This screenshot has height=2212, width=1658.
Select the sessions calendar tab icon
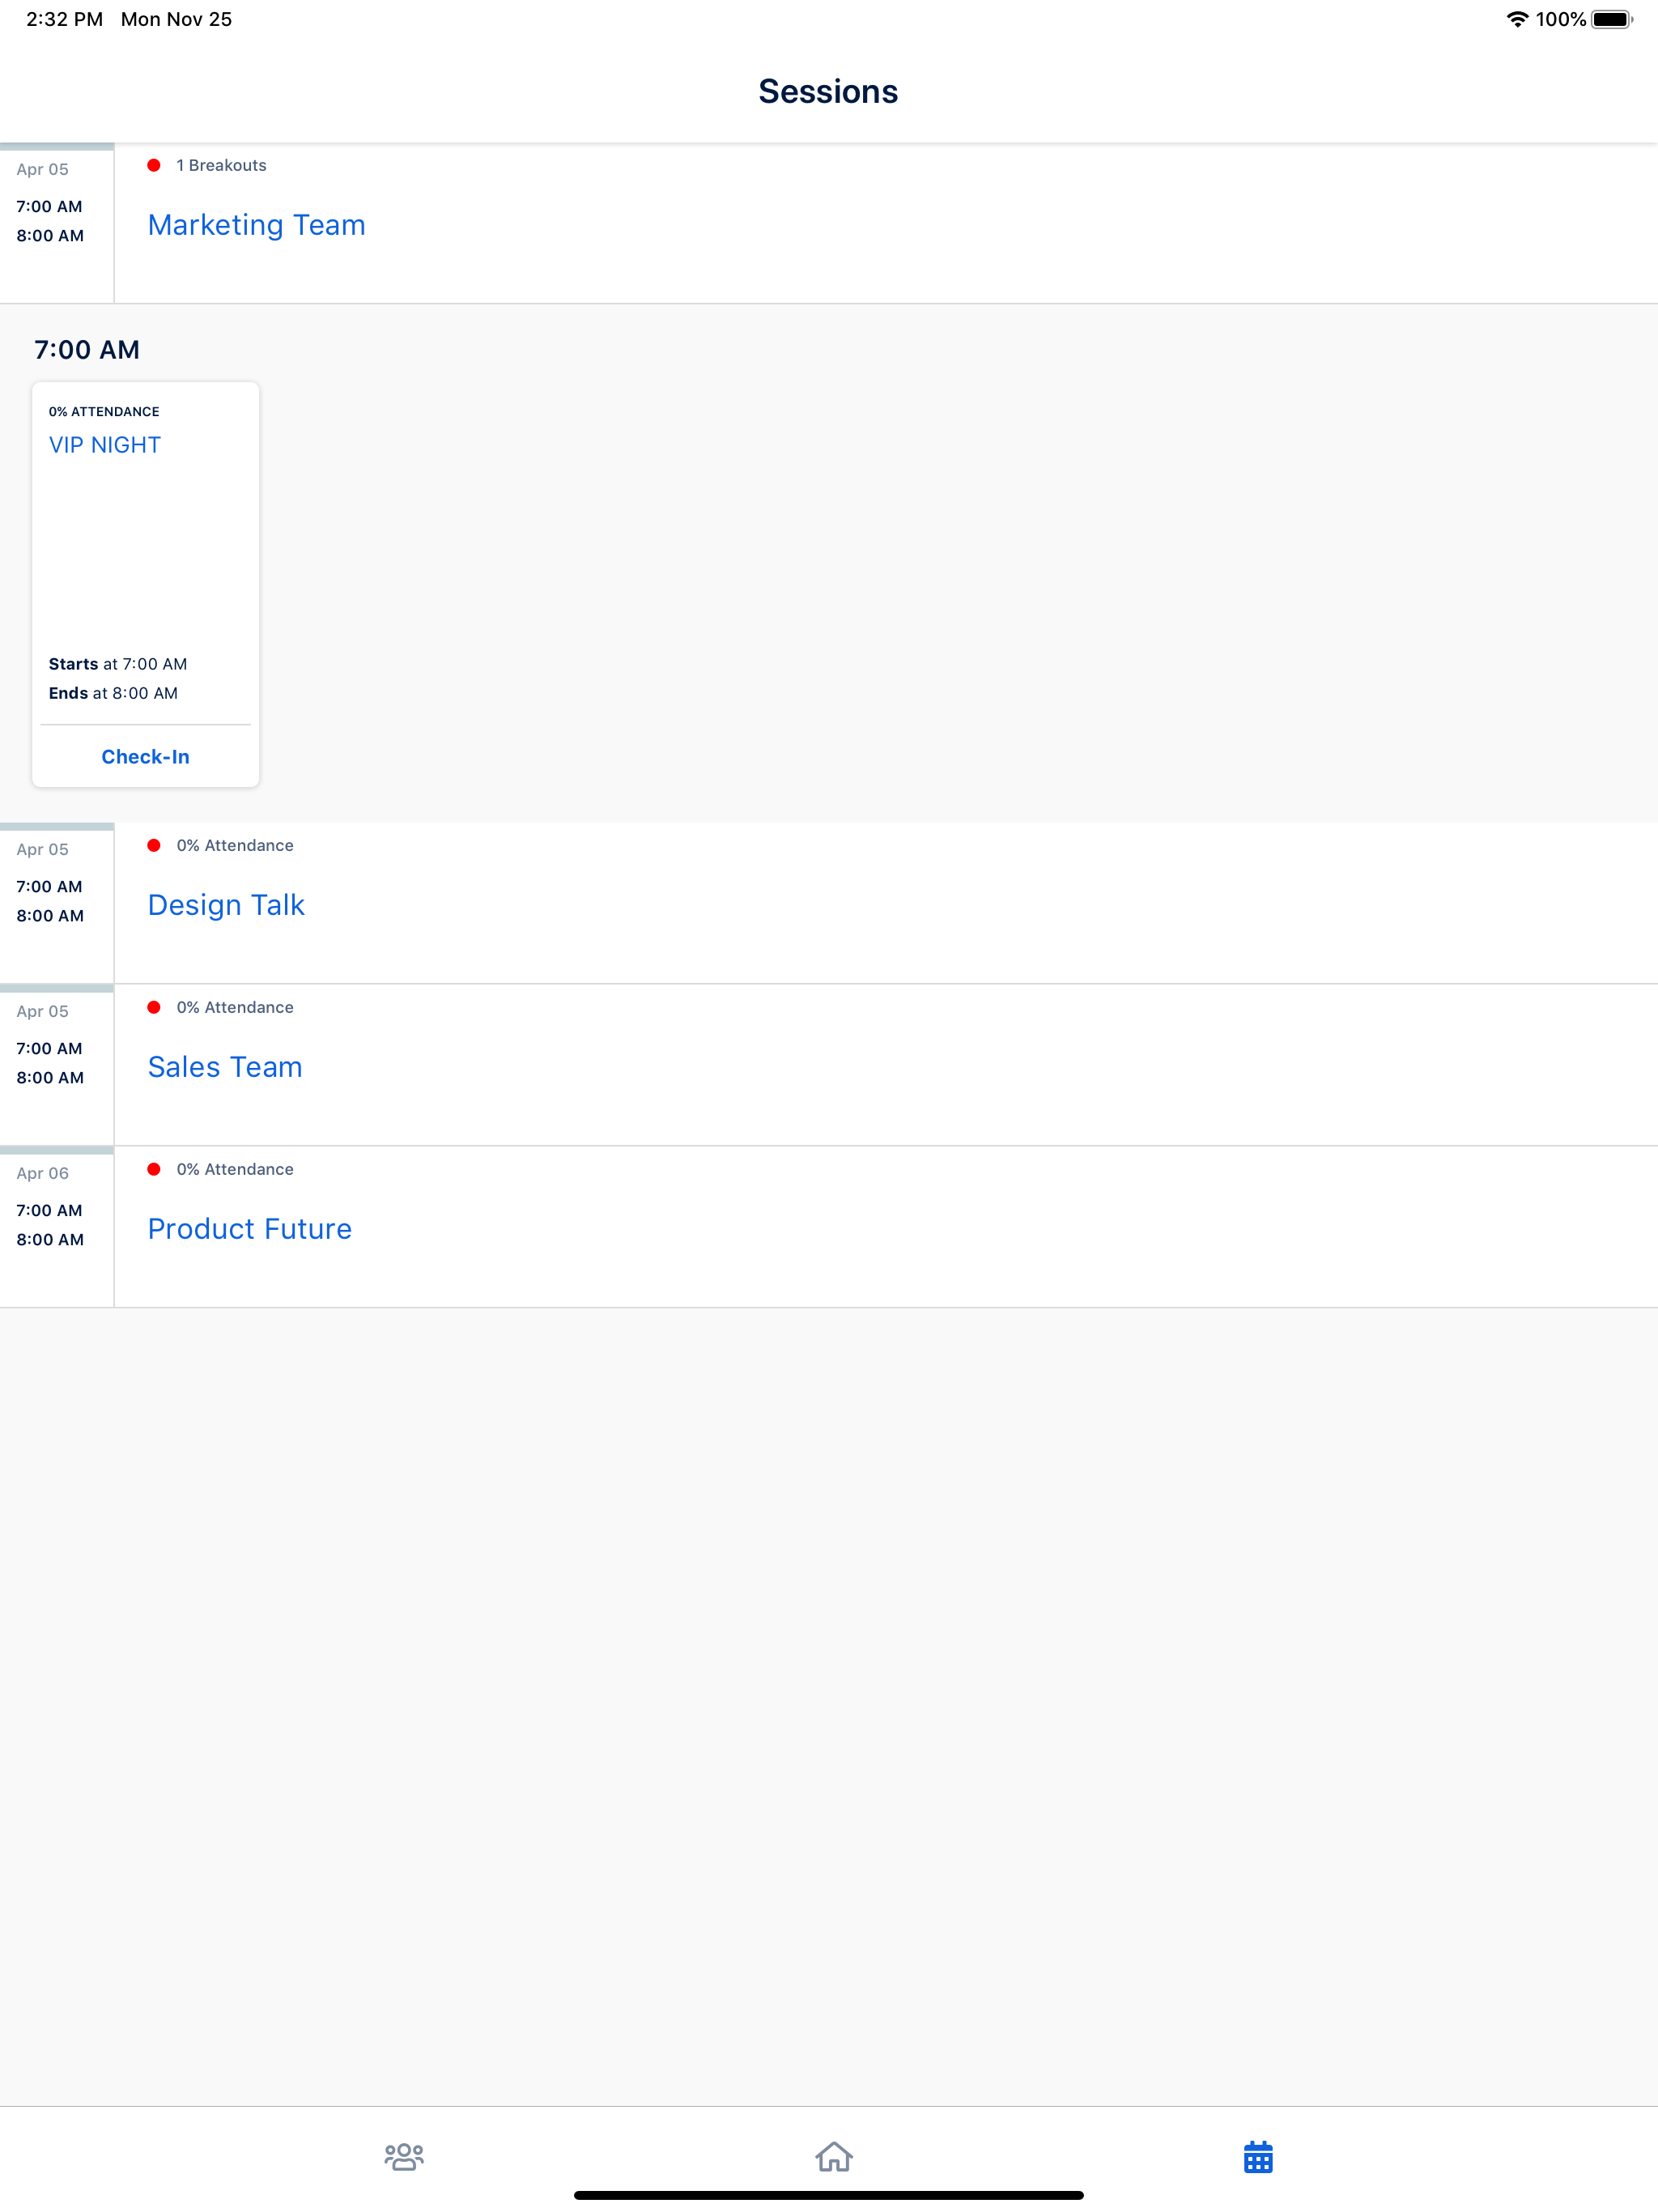point(1258,2156)
